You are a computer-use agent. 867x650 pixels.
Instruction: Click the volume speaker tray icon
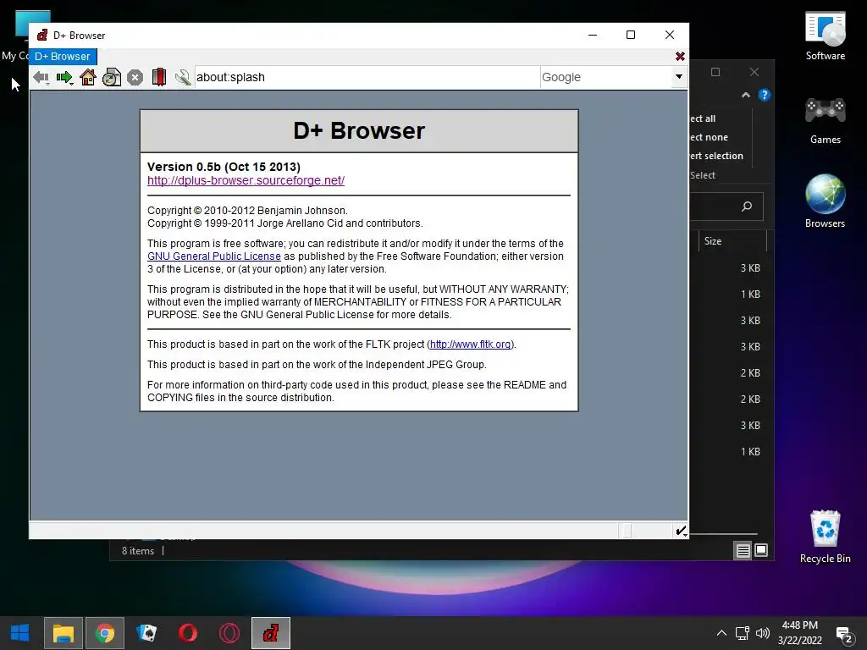(763, 633)
